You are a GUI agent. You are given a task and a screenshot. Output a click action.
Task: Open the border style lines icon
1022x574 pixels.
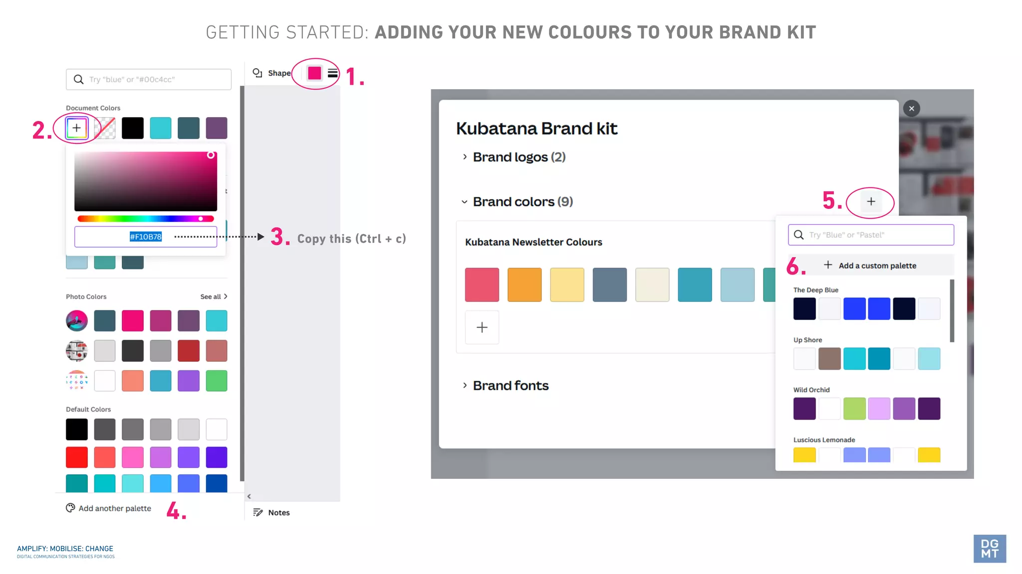click(x=333, y=73)
